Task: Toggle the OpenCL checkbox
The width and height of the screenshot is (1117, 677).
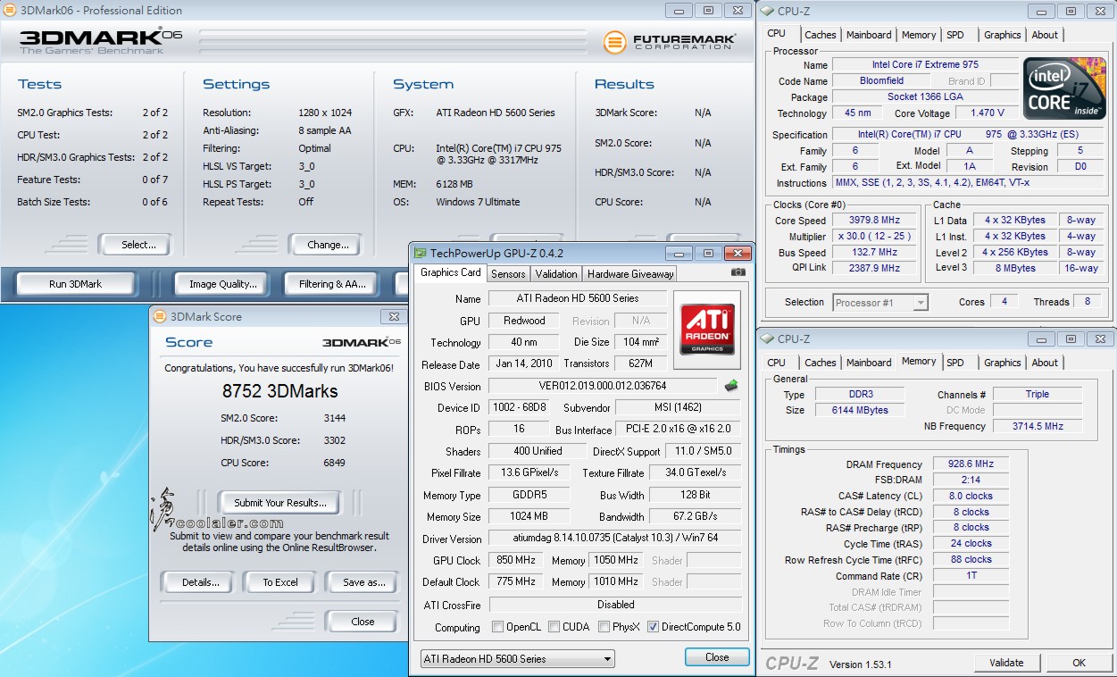Action: click(497, 627)
